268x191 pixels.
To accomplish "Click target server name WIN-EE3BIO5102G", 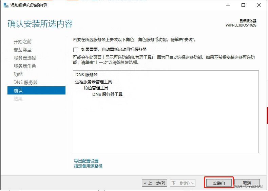I will pyautogui.click(x=241, y=25).
